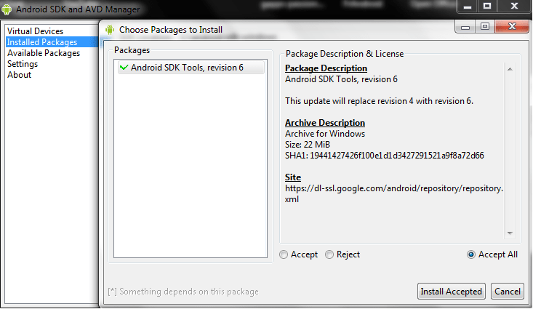Select Android SDK Tools, revision 6 package
The image size is (533, 309).
pyautogui.click(x=187, y=68)
